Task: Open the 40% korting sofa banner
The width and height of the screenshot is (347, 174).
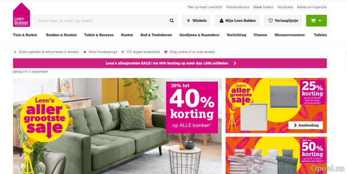Action: pyautogui.click(x=117, y=126)
